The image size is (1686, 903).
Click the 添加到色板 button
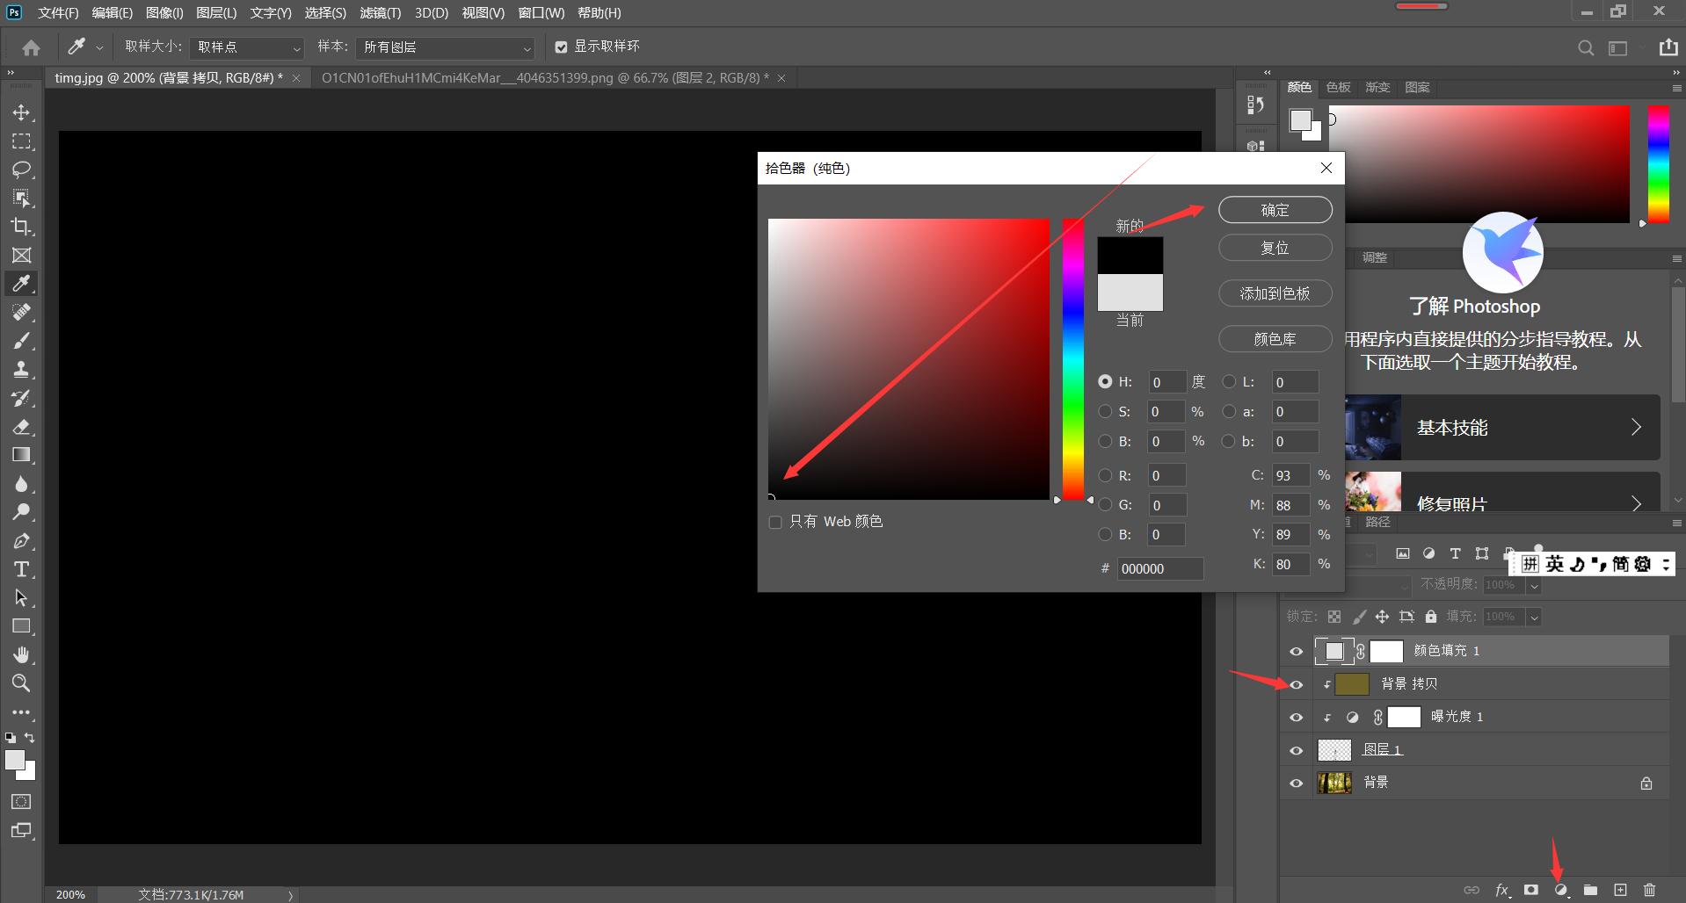(1275, 293)
